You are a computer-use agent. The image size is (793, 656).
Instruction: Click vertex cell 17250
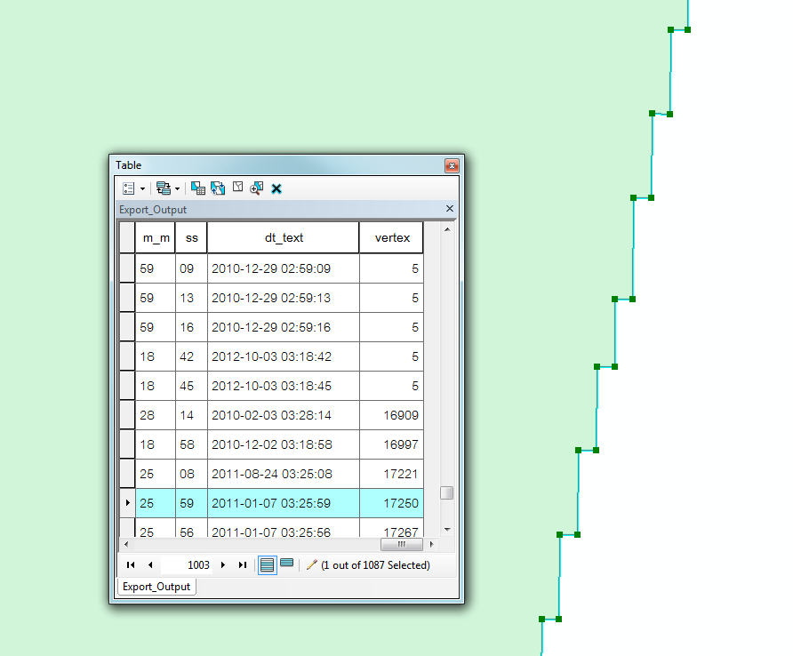tap(392, 503)
